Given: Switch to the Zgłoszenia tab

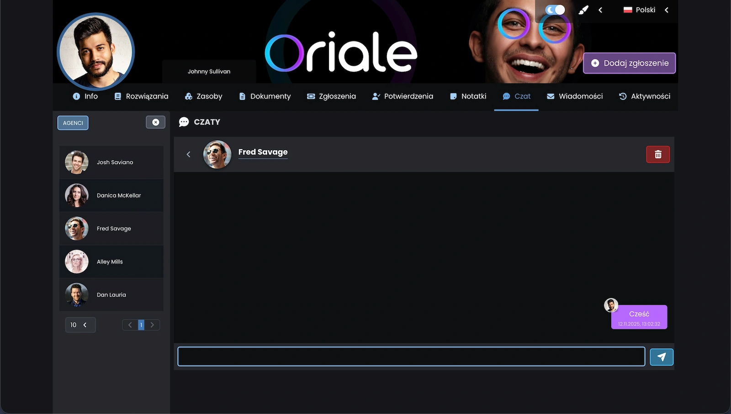Looking at the screenshot, I should click(x=331, y=96).
